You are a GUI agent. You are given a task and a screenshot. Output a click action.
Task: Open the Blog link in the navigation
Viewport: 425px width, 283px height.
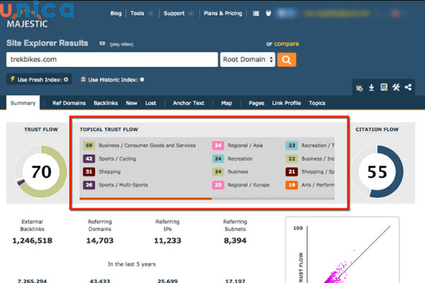coord(115,13)
